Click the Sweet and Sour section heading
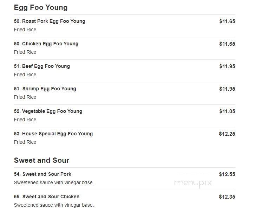The height and width of the screenshot is (212, 256). [x=41, y=160]
